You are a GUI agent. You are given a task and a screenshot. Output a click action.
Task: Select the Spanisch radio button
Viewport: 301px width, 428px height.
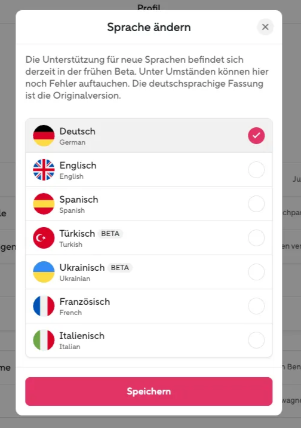click(x=256, y=204)
